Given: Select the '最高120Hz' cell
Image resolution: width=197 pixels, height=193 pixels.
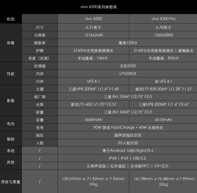Looking at the screenshot, I should click(127, 43).
